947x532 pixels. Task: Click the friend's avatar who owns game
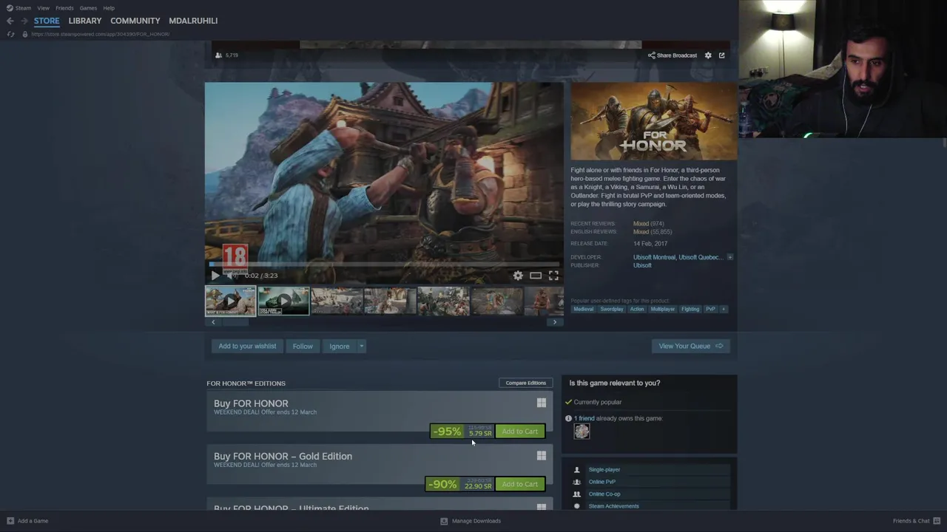tap(582, 432)
